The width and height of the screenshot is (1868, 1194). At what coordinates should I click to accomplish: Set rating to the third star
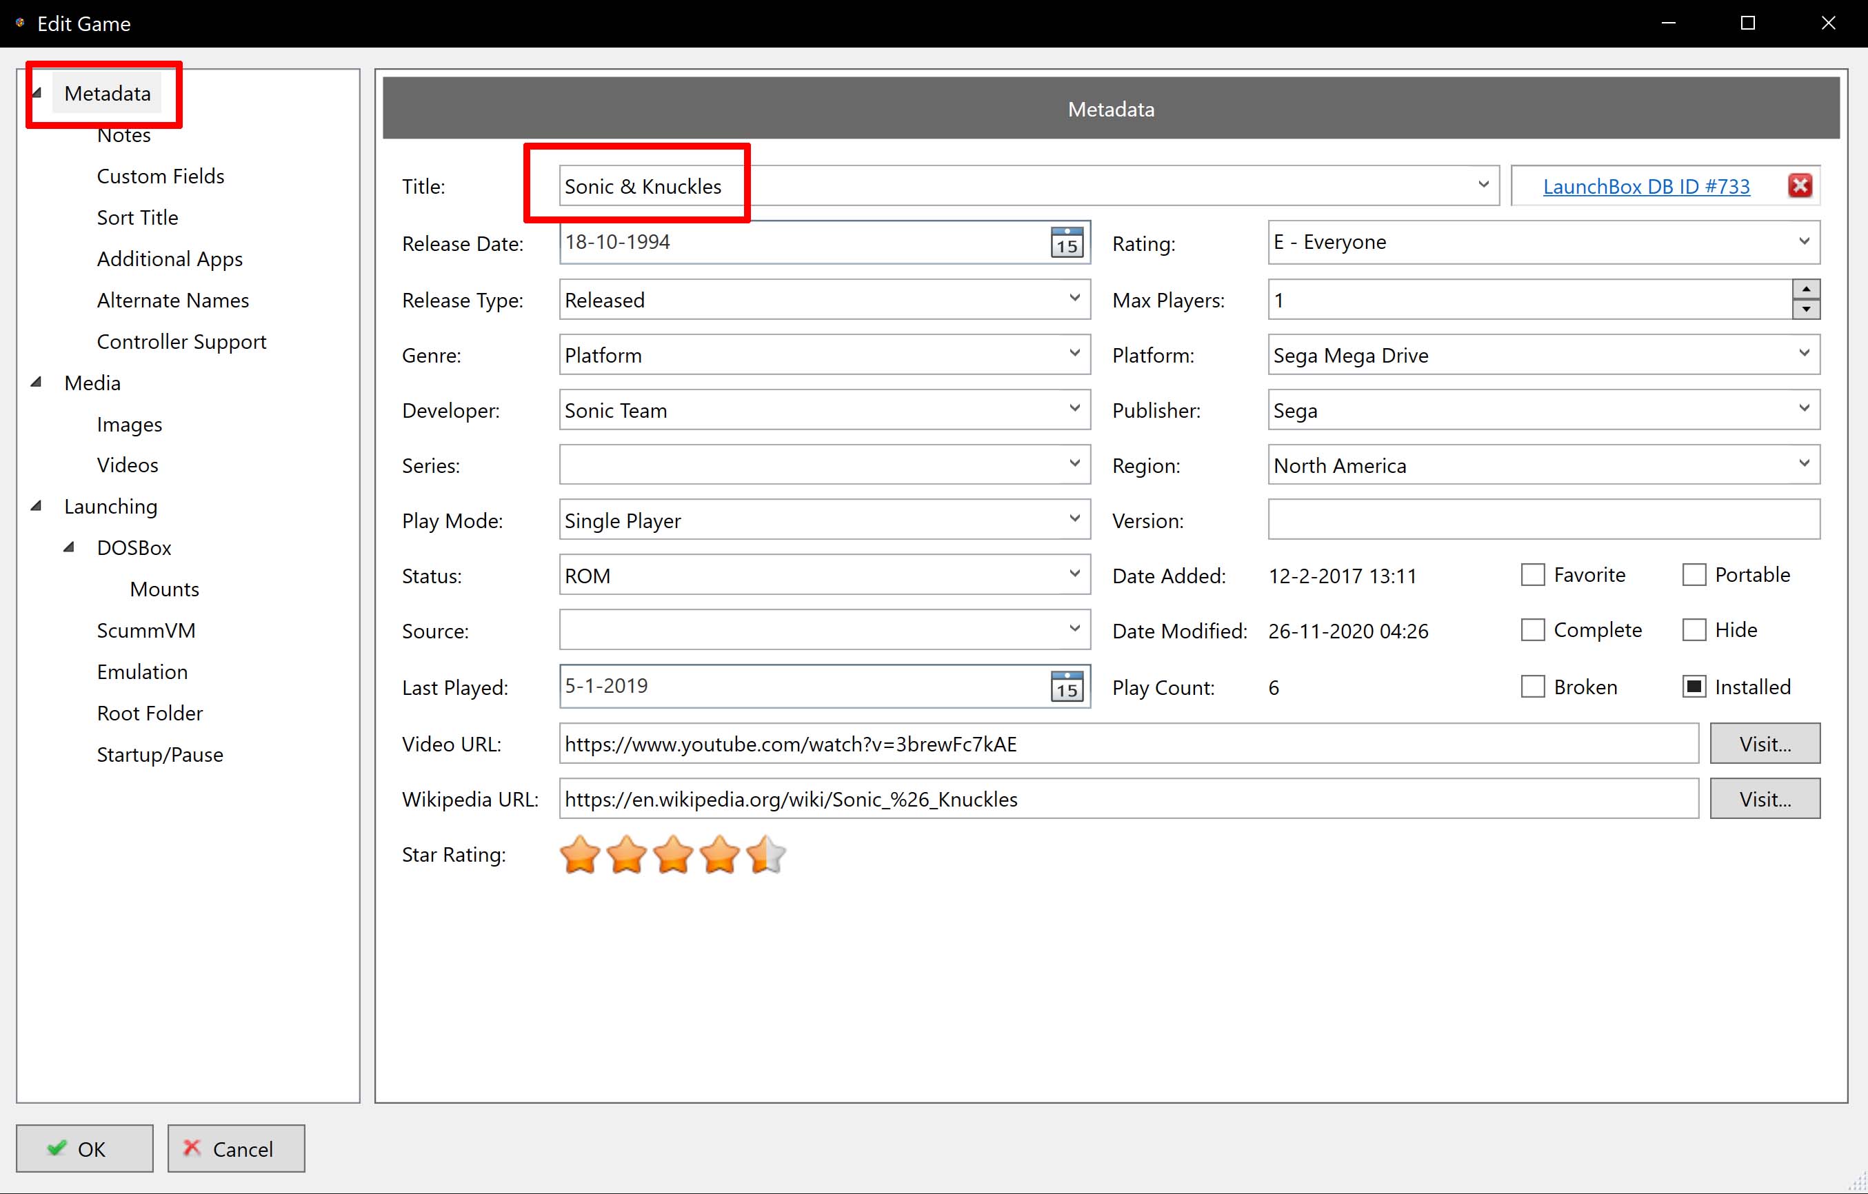672,854
